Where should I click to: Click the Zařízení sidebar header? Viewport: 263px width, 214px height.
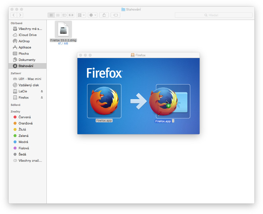click(16, 73)
